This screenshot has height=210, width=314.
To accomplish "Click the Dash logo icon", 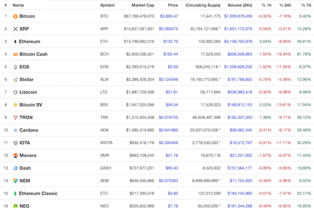I will pos(15,168).
